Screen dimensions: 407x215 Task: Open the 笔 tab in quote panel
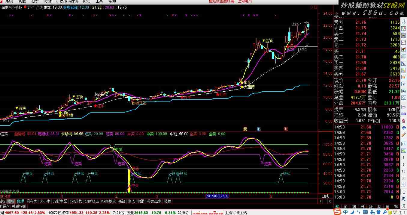click(337, 207)
